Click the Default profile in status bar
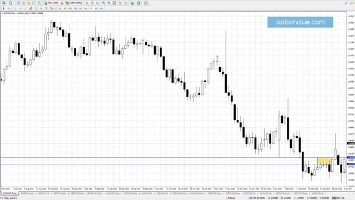Screen dimensions: 355x200 click(x=231, y=198)
